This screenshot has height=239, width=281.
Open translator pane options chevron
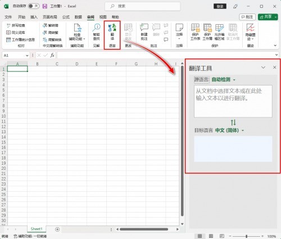click(x=263, y=67)
